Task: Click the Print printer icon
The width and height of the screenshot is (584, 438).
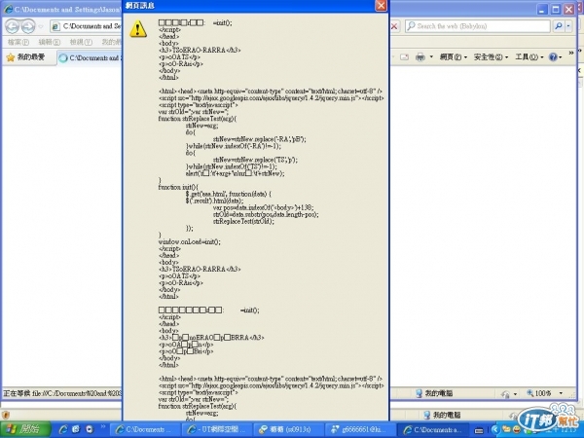Action: pos(420,57)
